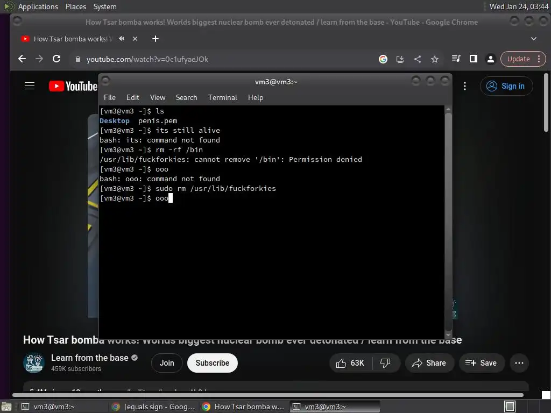
Task: Click the youtube.com URL field
Action: click(225, 59)
